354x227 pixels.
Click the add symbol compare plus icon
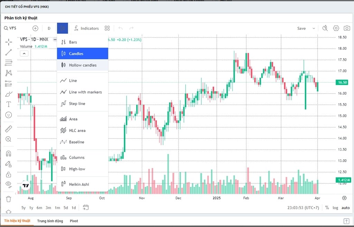click(35, 28)
